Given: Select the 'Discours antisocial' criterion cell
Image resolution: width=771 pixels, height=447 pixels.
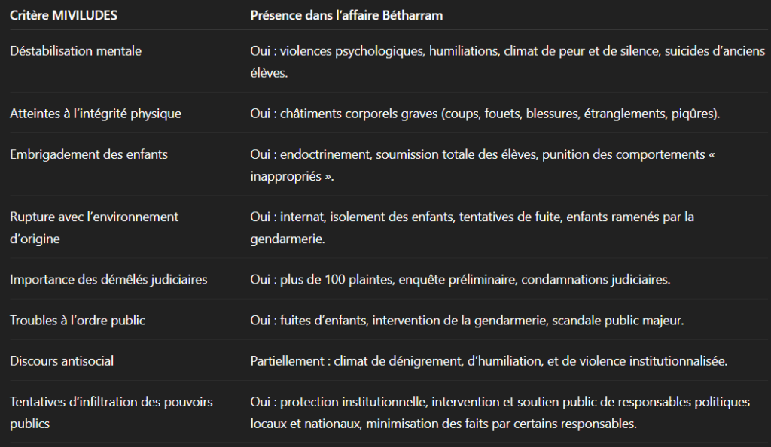Looking at the screenshot, I should click(x=62, y=360).
